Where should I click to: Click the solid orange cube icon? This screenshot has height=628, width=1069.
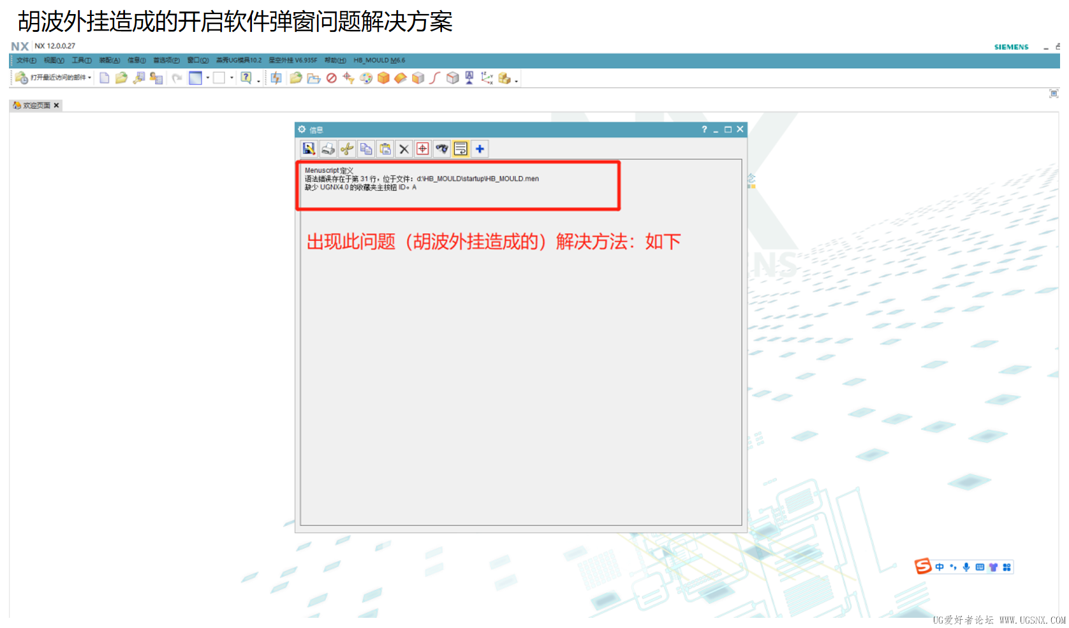pos(383,78)
